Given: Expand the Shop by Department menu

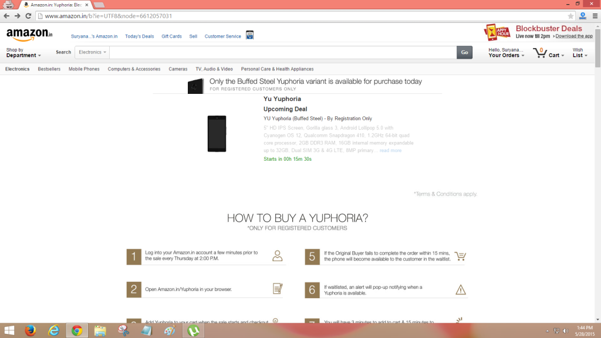Looking at the screenshot, I should 23,52.
